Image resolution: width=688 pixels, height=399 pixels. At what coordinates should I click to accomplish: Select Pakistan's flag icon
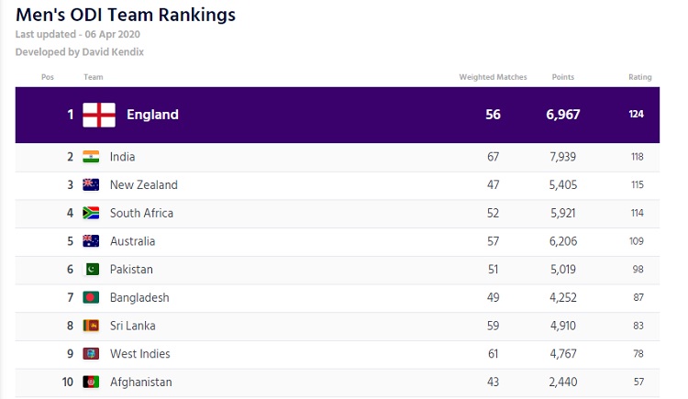tap(91, 269)
